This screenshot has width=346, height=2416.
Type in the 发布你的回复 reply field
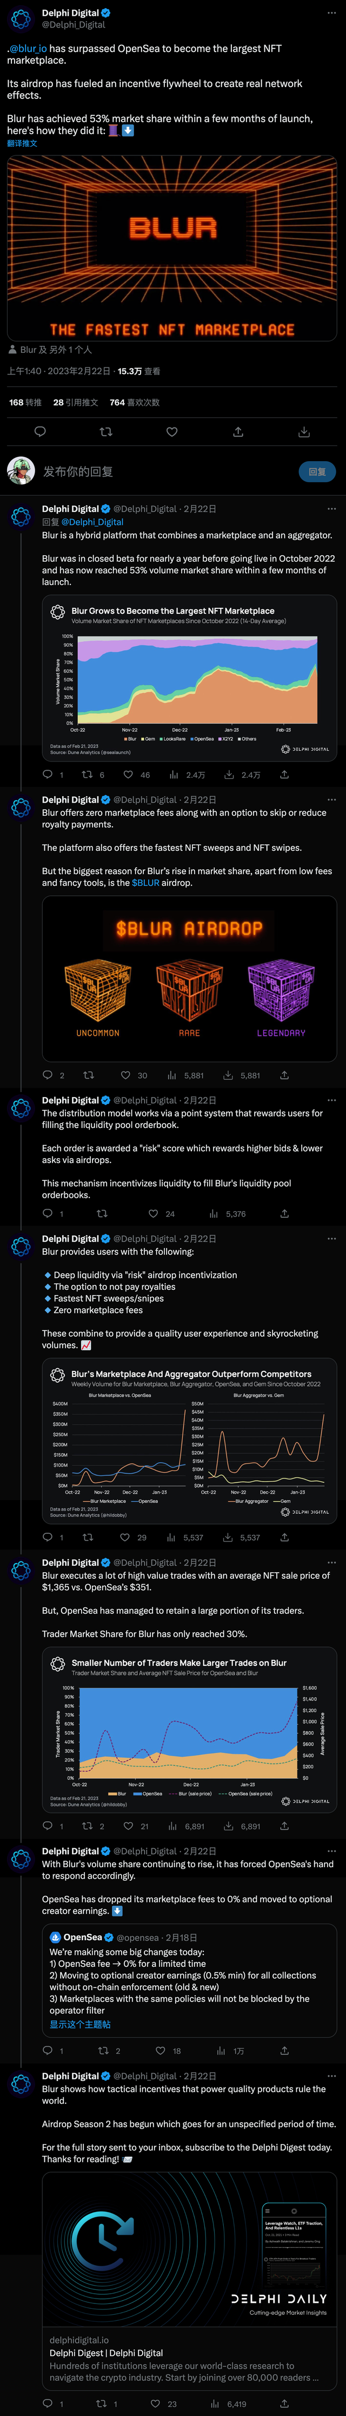[159, 472]
